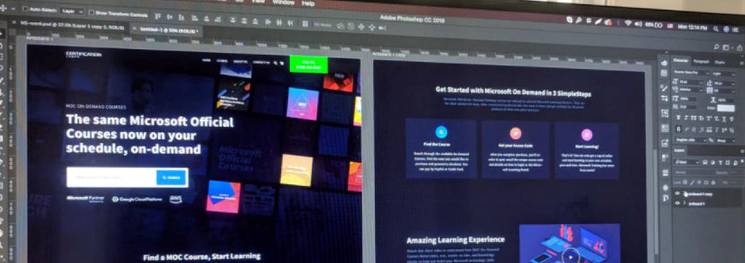
Task: Select the Artboard 1 layer row
Action: click(x=708, y=202)
